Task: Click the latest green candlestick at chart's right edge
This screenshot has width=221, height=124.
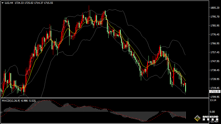Action: [185, 88]
